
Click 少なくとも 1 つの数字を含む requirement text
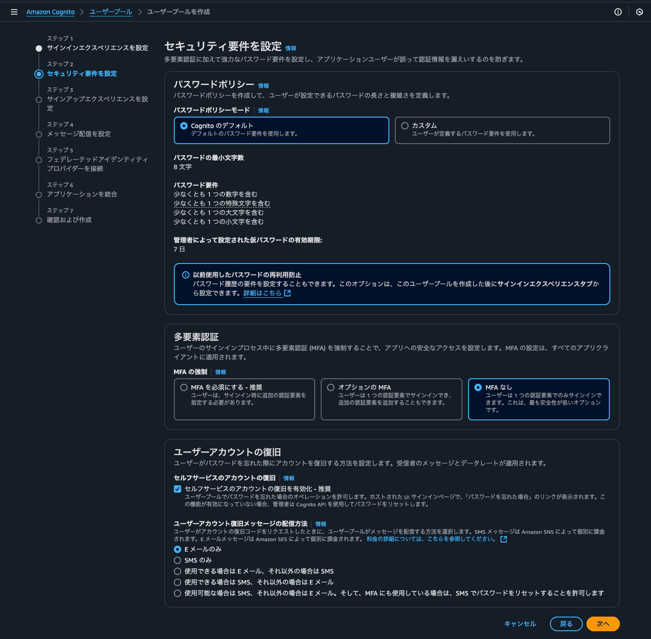[x=215, y=194]
